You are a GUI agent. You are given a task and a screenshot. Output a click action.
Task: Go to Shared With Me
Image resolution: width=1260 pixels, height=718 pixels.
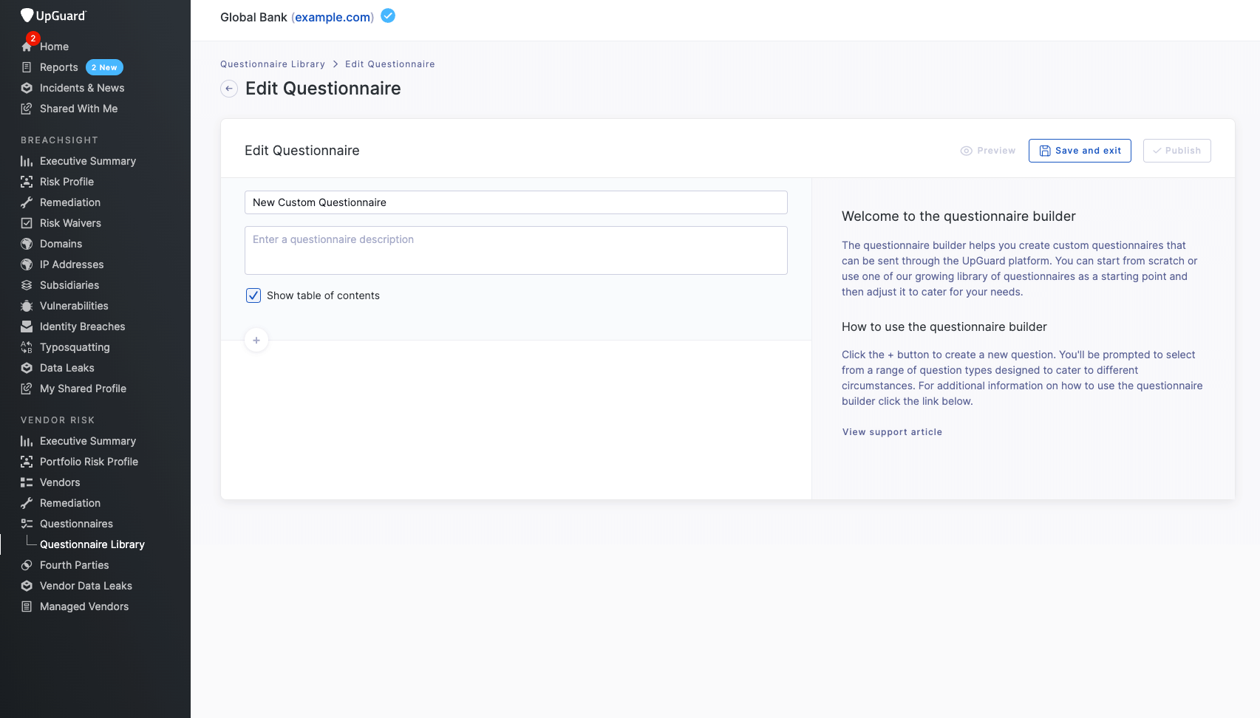click(79, 109)
